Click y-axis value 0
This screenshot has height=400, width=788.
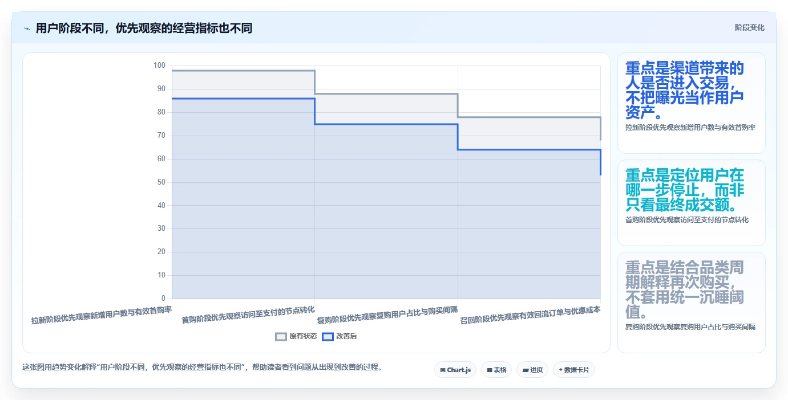163,299
